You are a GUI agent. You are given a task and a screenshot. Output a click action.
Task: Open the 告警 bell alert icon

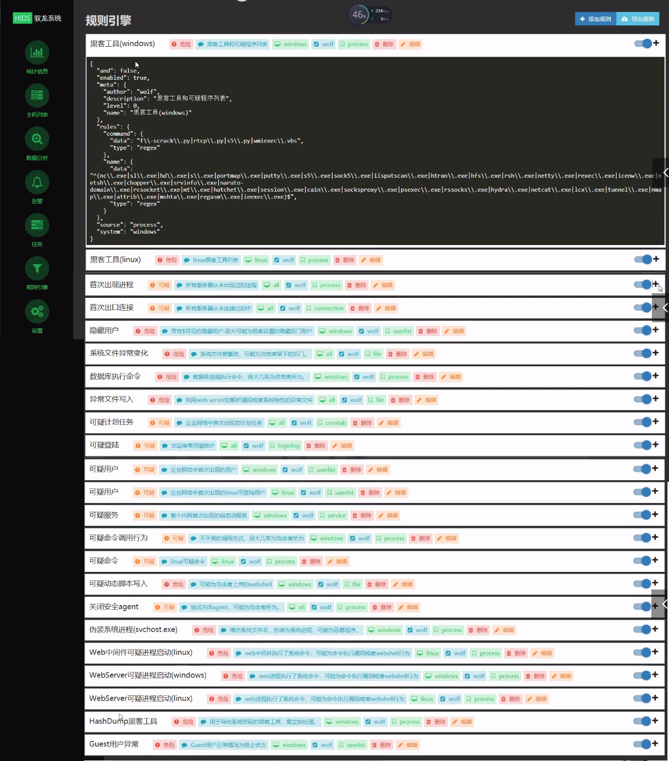[x=37, y=182]
